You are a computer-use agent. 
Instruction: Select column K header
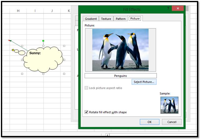[69, 11]
